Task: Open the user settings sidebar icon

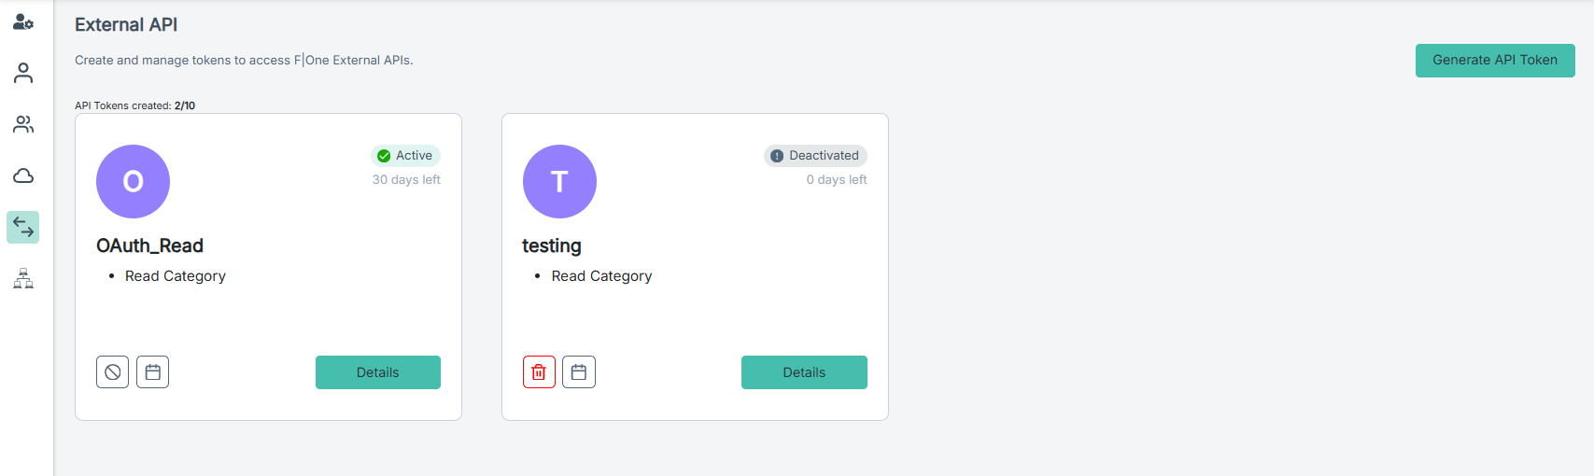Action: [23, 22]
